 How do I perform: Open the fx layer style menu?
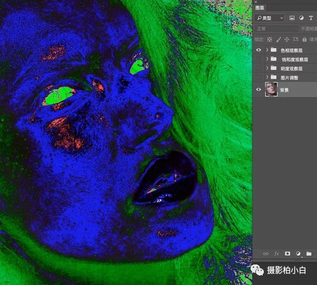[276, 253]
